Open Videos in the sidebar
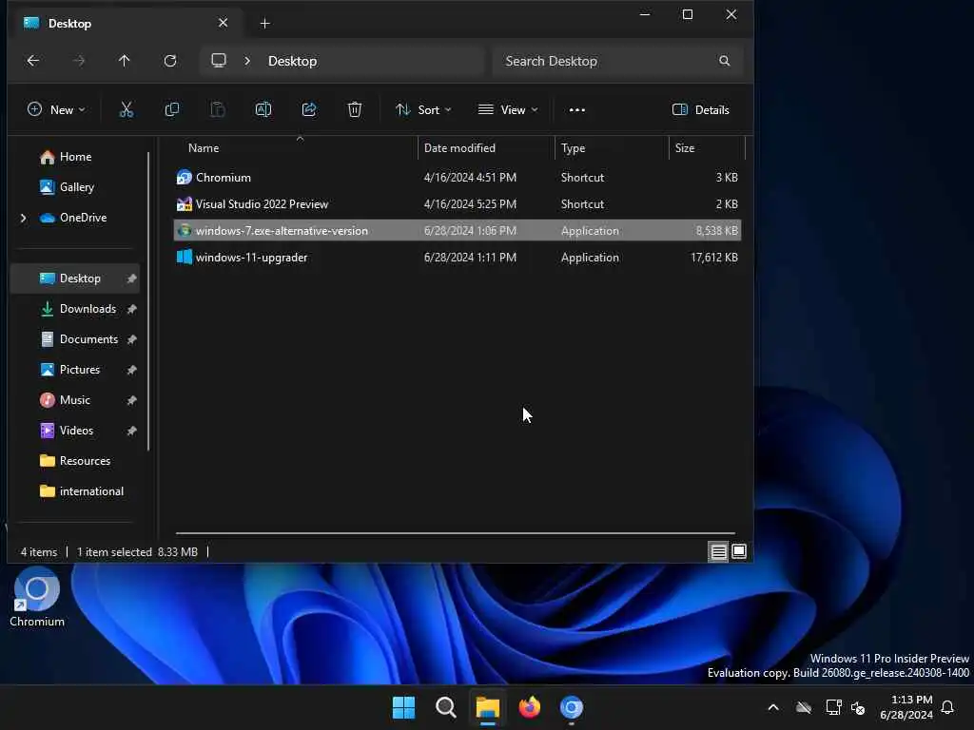Viewport: 974px width, 730px height. (67, 431)
